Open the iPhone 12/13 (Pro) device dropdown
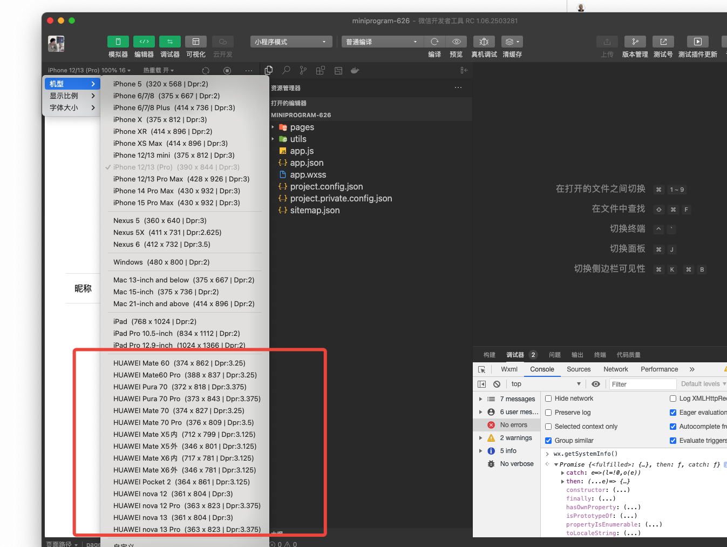 click(89, 70)
